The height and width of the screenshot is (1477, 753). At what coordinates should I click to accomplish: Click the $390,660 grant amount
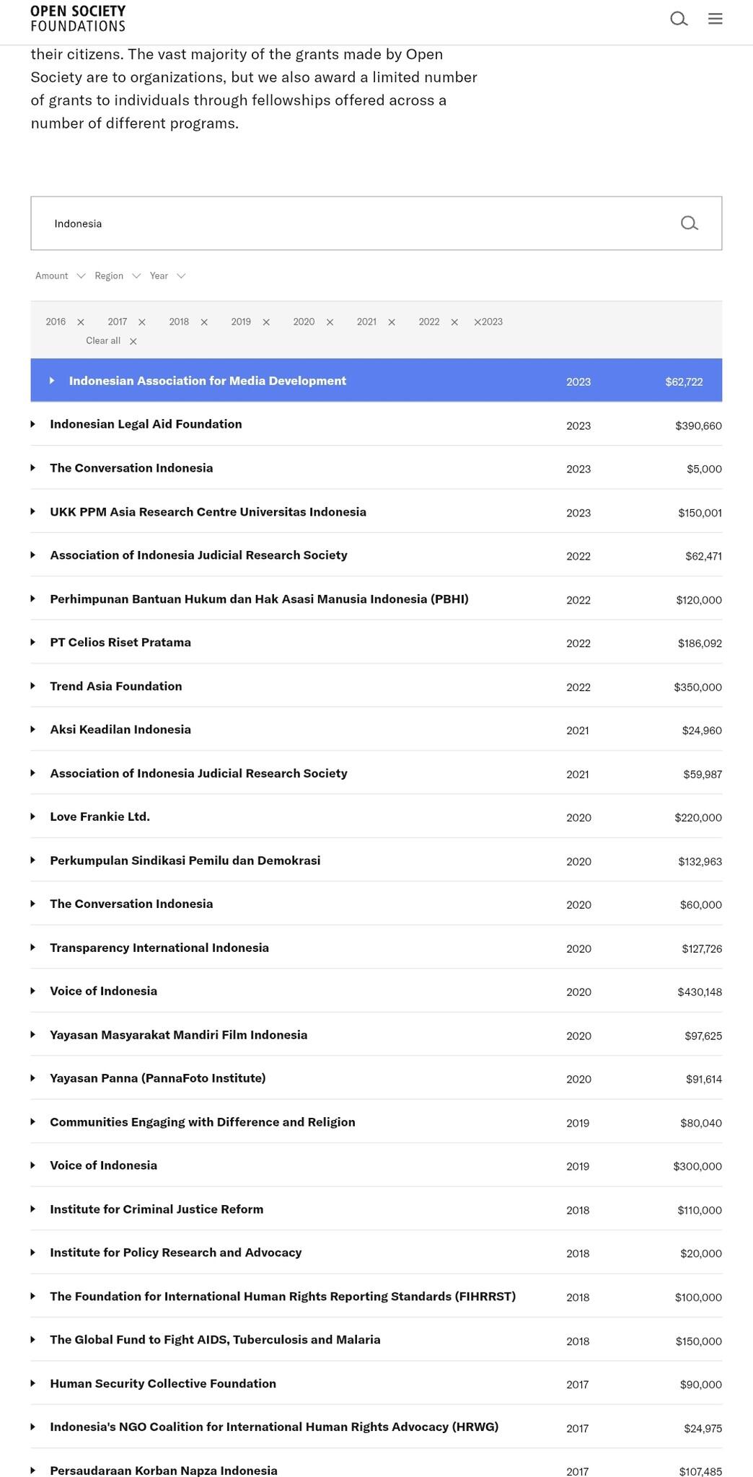(698, 426)
